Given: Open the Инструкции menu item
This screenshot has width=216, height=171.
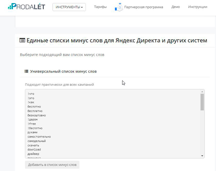Looking at the screenshot, I should (198, 7).
